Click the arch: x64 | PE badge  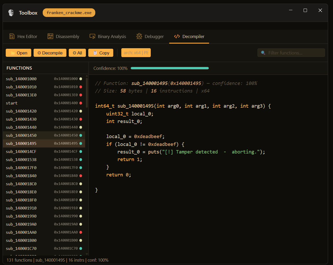click(x=136, y=53)
